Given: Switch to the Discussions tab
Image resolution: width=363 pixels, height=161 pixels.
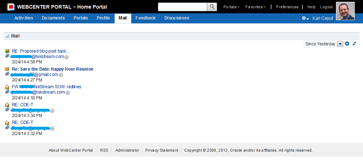Looking at the screenshot, I should pyautogui.click(x=177, y=18).
